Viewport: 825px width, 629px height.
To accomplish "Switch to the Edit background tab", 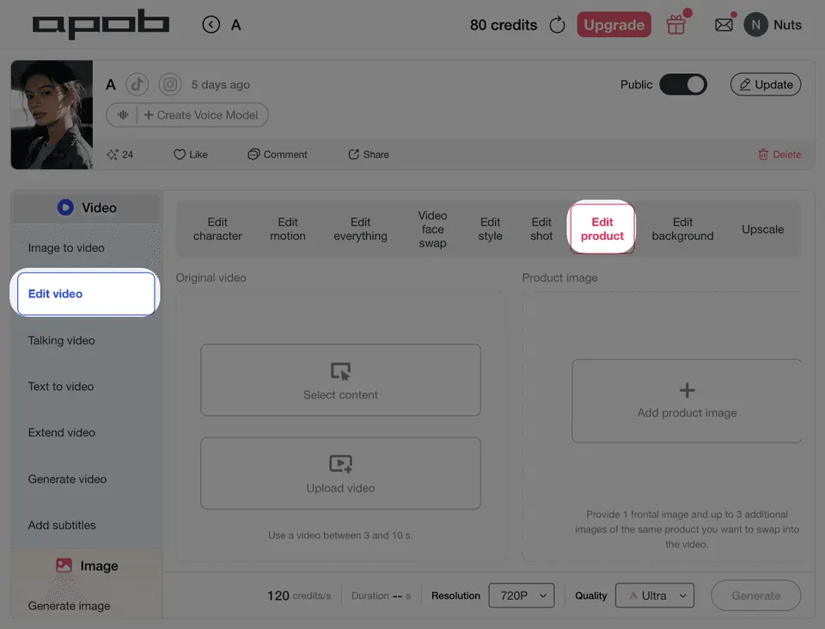I will click(682, 229).
